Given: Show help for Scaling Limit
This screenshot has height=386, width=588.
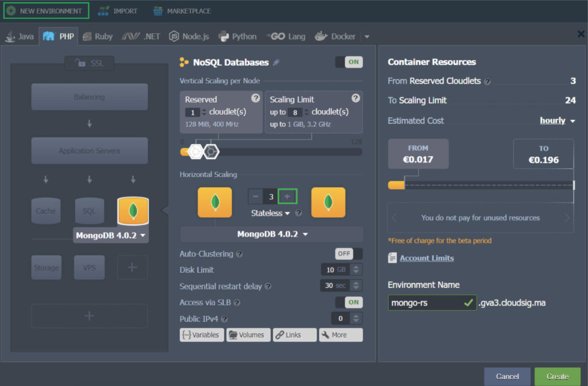Looking at the screenshot, I should pos(355,98).
